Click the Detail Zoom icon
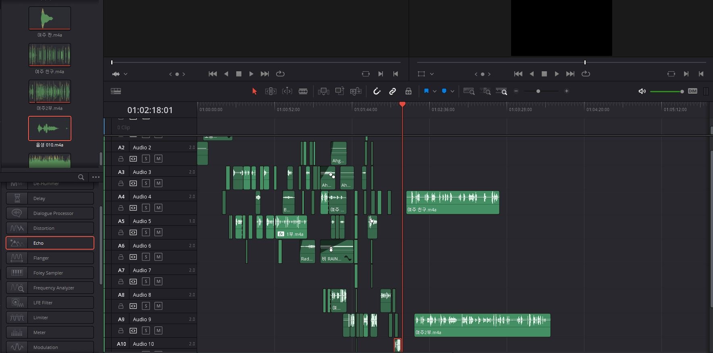The image size is (713, 353). [x=485, y=91]
